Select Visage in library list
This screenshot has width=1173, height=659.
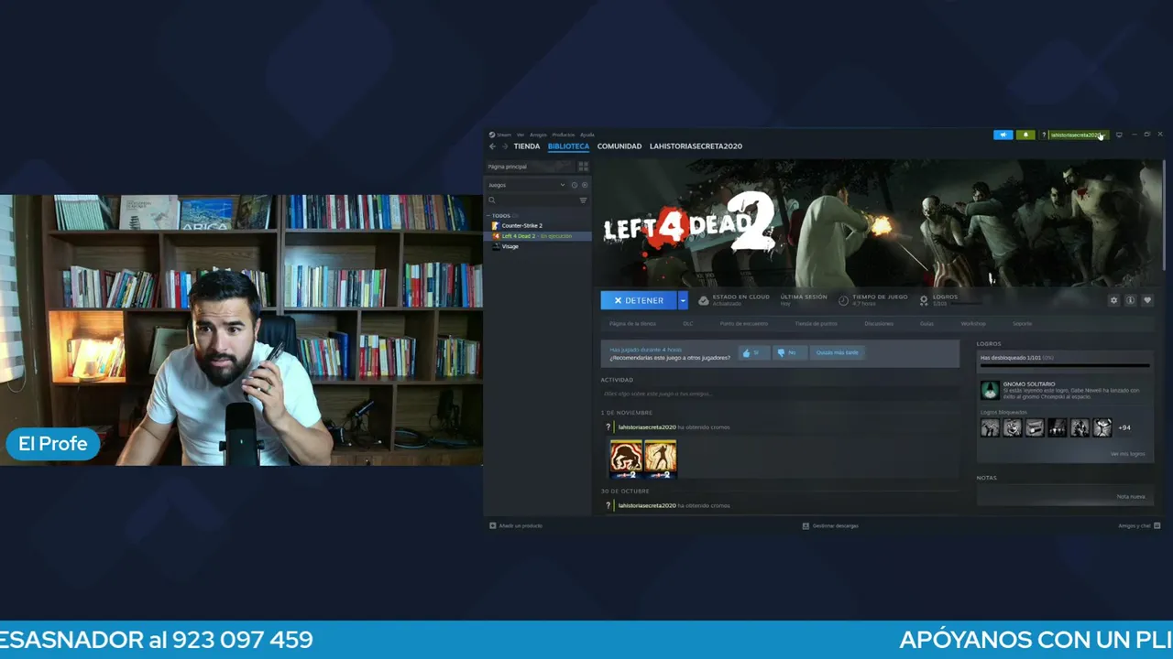[x=510, y=246]
